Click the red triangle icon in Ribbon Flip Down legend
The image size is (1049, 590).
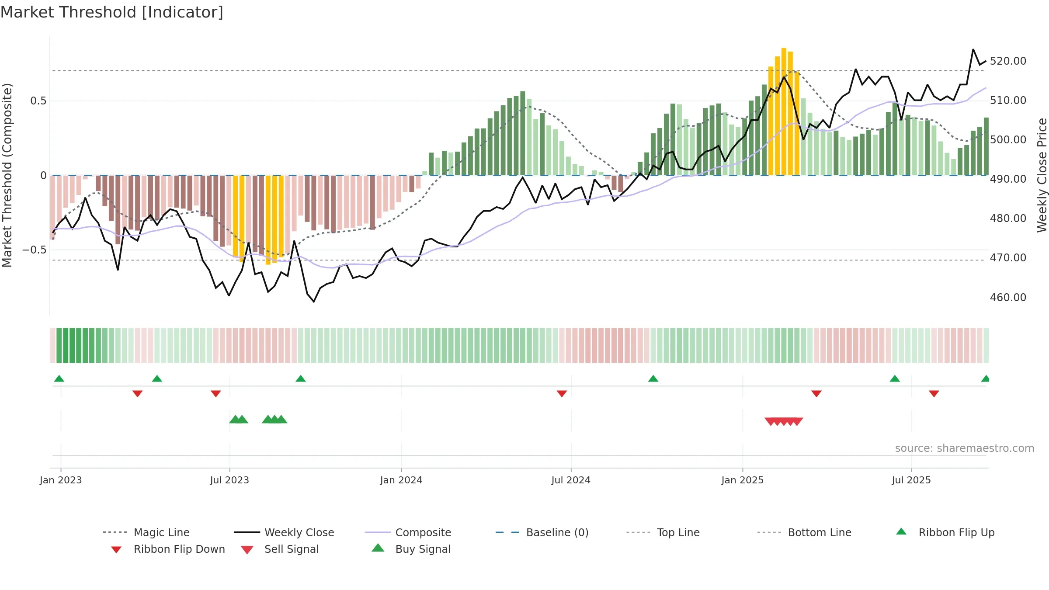[x=116, y=550]
